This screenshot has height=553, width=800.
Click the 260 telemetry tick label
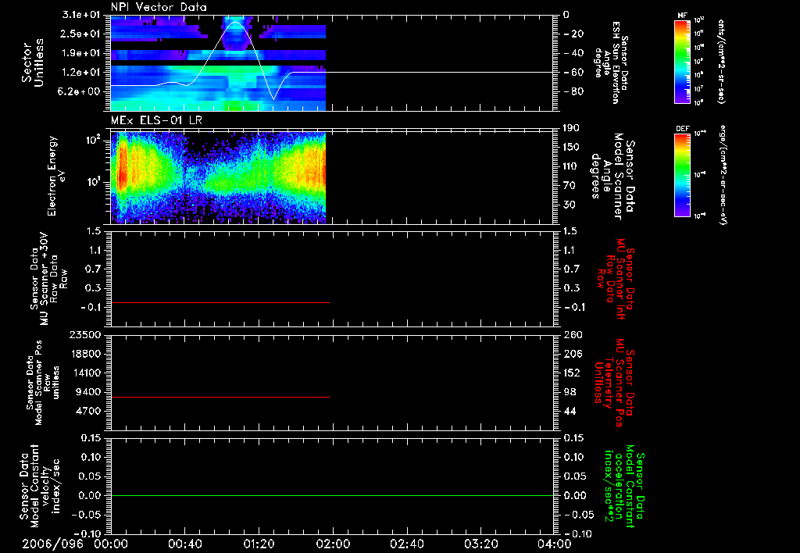(x=573, y=334)
